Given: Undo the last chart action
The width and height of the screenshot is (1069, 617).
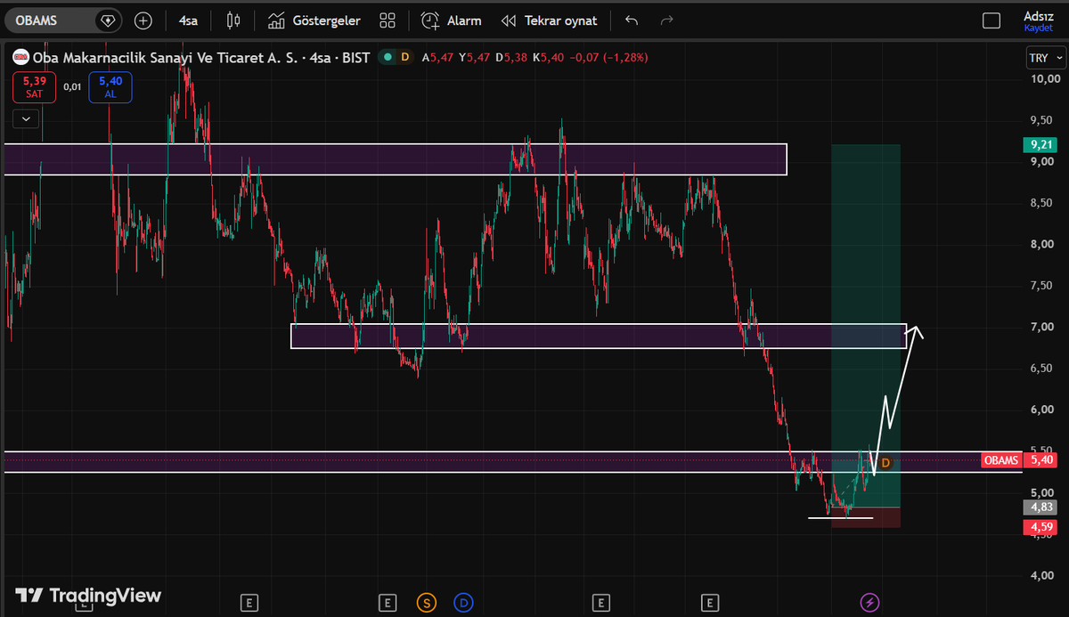Looking at the screenshot, I should pos(632,20).
